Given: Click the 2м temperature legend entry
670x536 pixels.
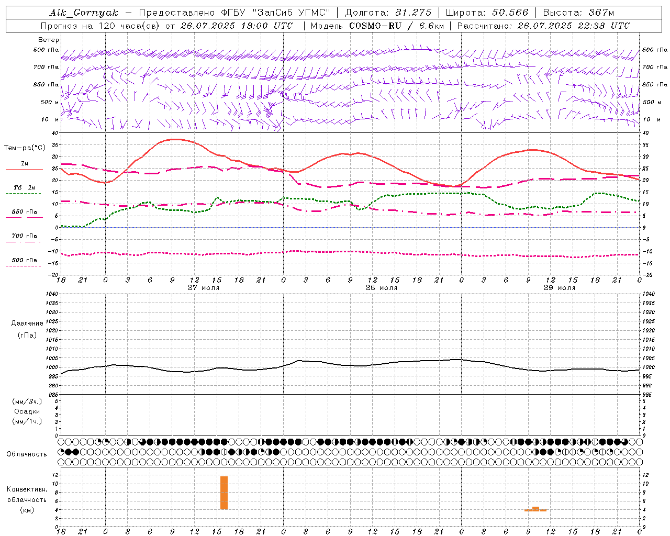Looking at the screenshot, I should coord(25,164).
